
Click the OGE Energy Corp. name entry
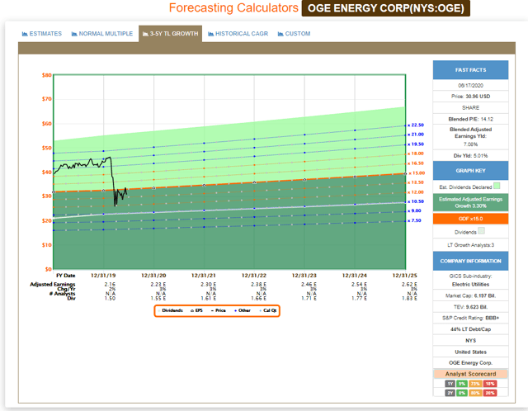(470, 363)
